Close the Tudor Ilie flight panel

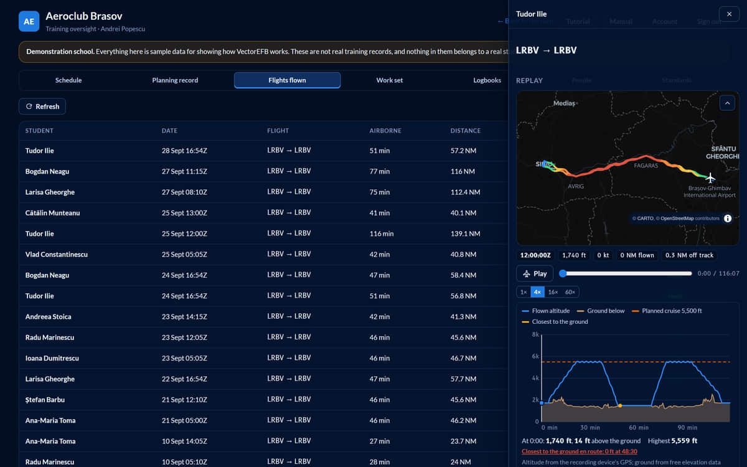point(729,14)
